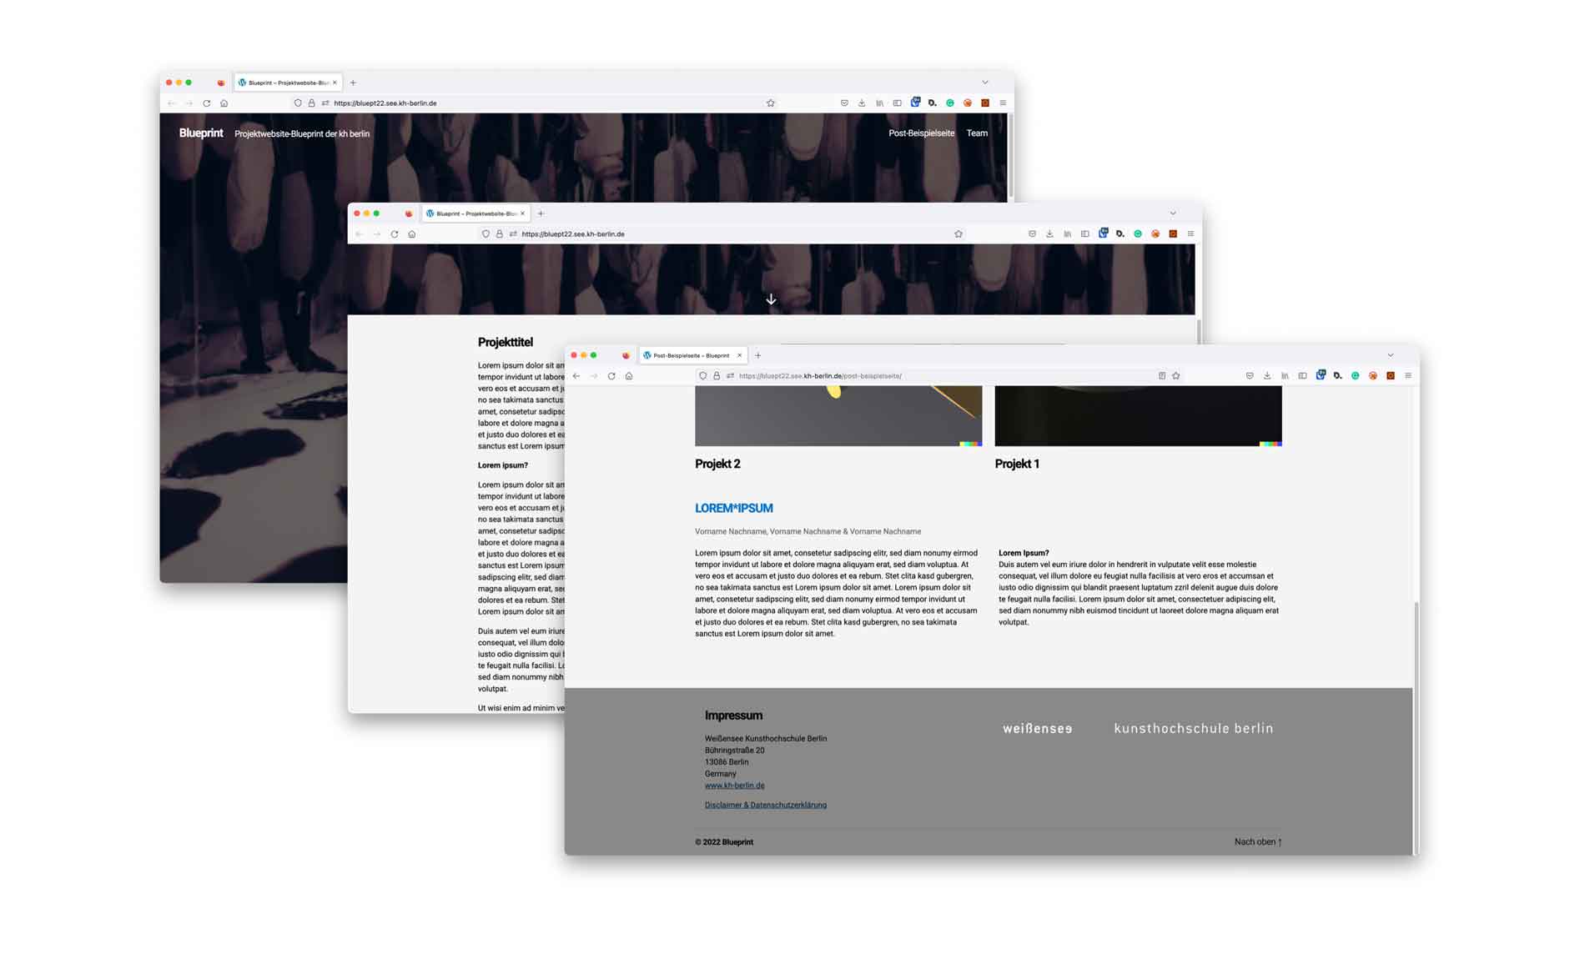This screenshot has width=1585, height=969.
Task: Select the Blueprint tab in the middle window
Action: click(x=475, y=213)
